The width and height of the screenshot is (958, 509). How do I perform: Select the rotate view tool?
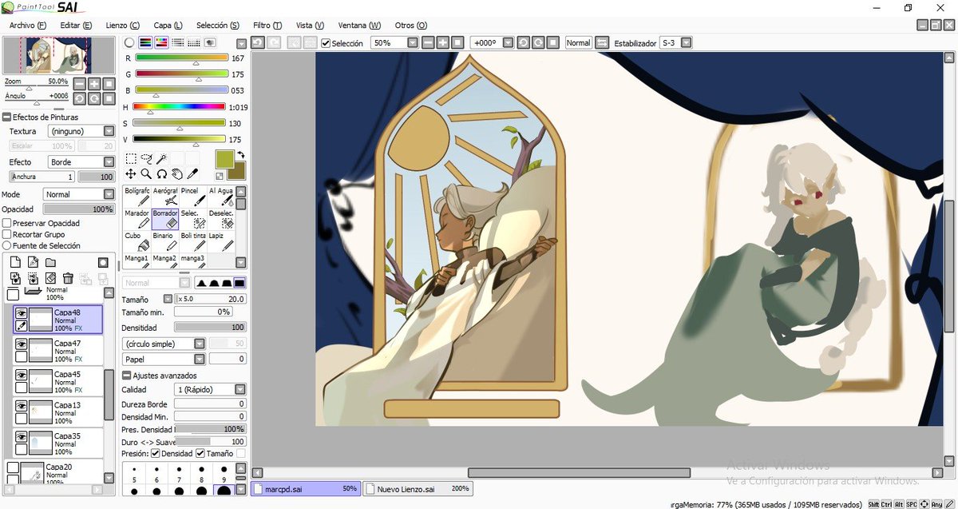161,173
